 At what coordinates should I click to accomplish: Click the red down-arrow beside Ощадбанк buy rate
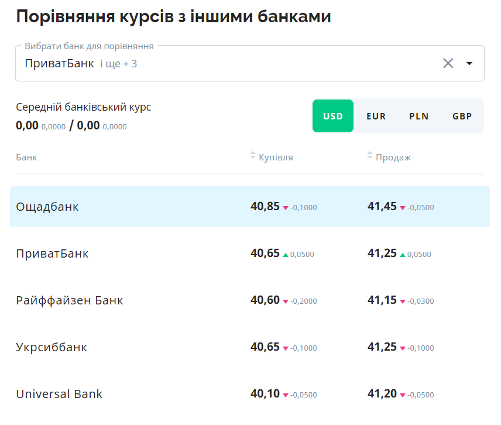285,207
